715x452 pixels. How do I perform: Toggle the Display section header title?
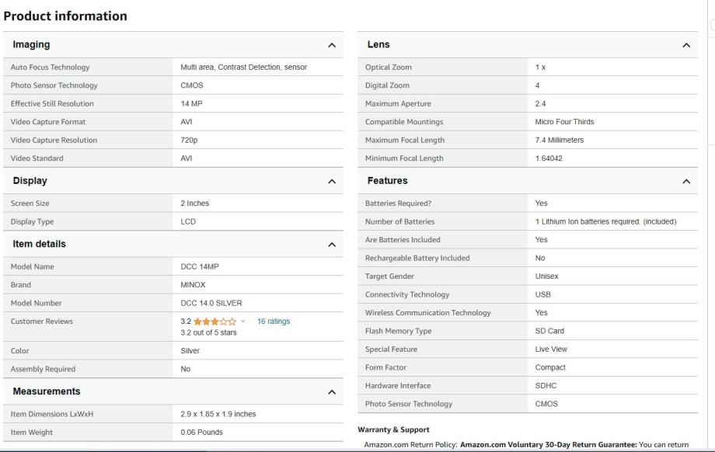pyautogui.click(x=30, y=181)
